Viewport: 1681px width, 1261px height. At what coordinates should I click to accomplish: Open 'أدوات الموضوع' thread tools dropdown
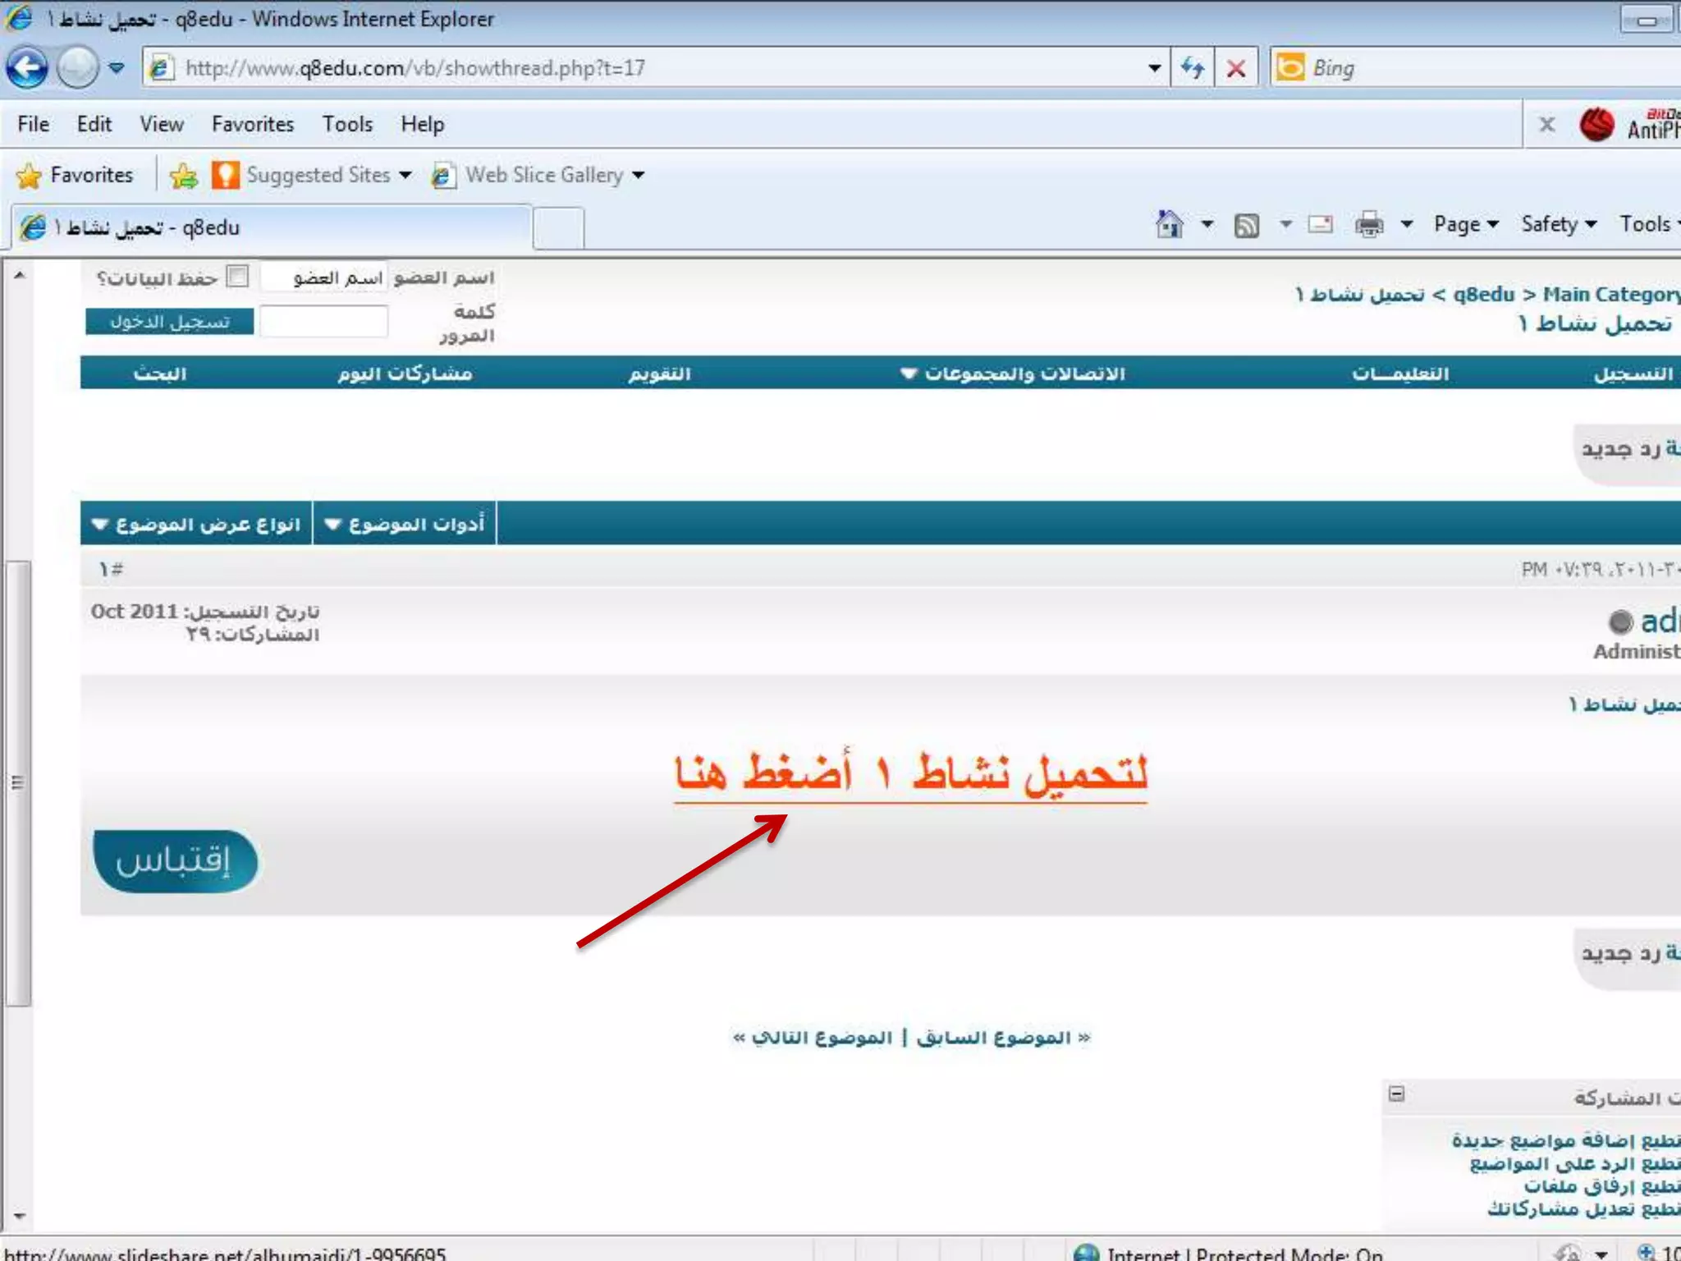(405, 524)
